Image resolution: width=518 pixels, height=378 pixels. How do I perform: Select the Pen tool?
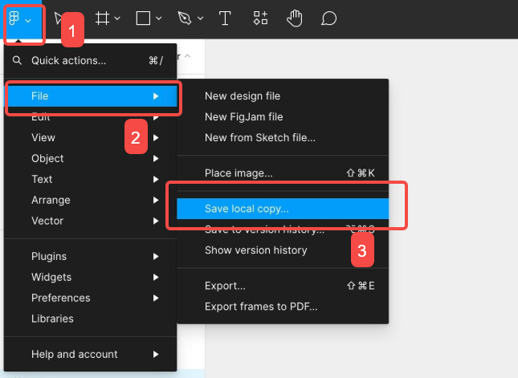pos(185,18)
